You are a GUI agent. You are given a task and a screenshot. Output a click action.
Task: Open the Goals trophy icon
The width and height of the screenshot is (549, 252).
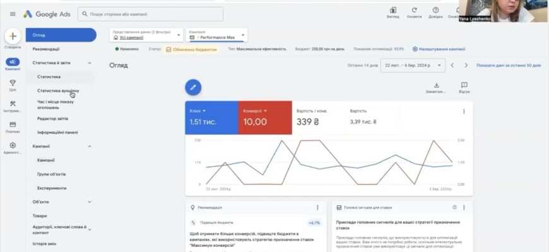point(13,83)
